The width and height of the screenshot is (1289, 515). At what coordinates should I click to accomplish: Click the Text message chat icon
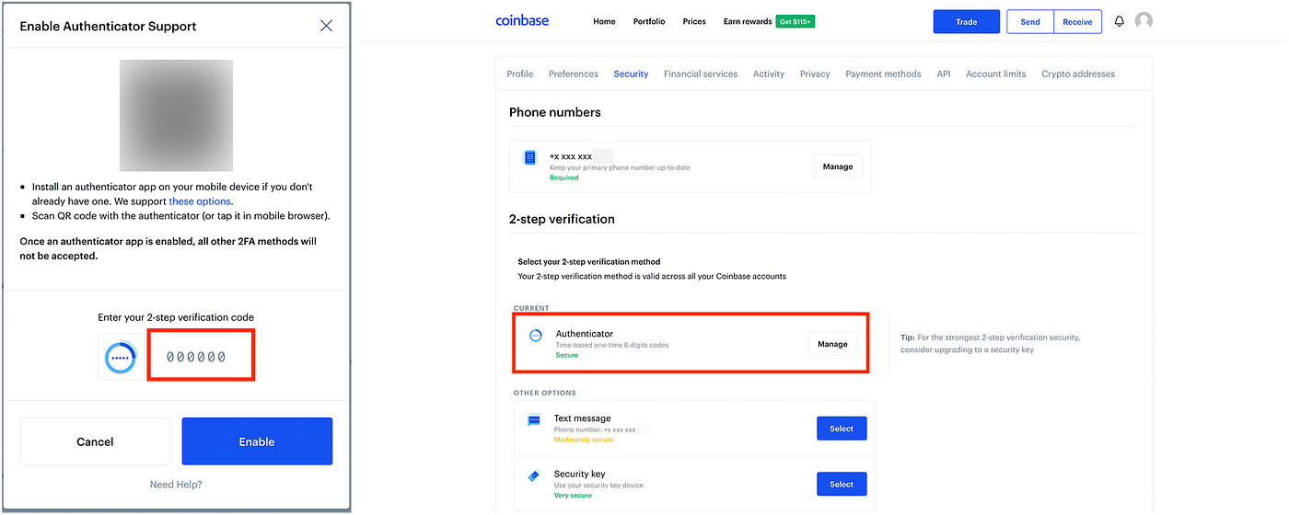point(534,420)
